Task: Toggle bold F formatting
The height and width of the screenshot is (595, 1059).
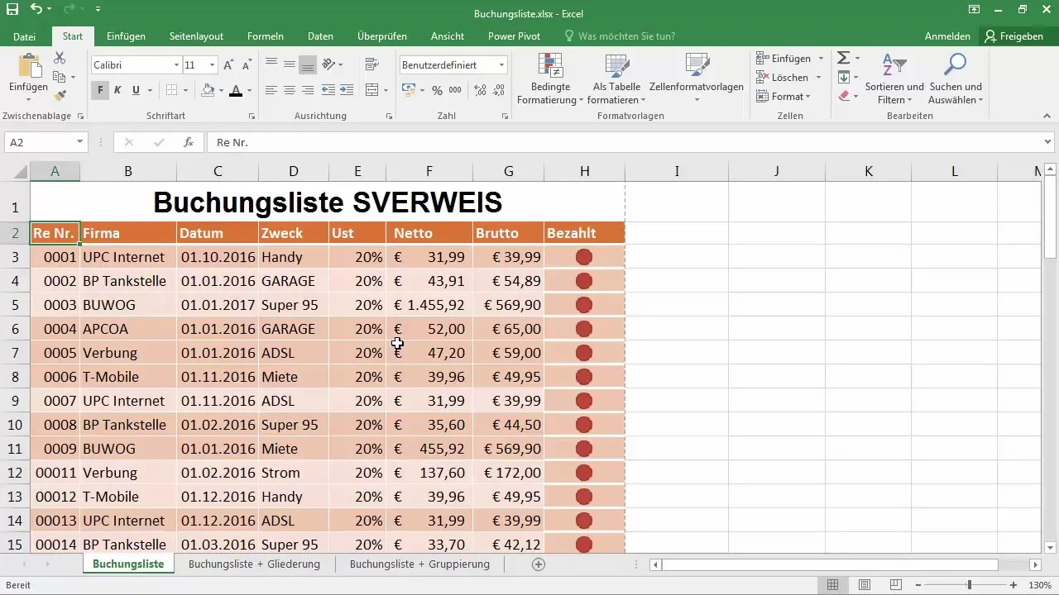Action: [x=100, y=90]
